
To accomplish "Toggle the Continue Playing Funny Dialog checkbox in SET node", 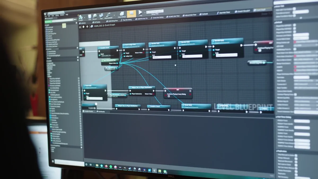I will tap(169, 96).
